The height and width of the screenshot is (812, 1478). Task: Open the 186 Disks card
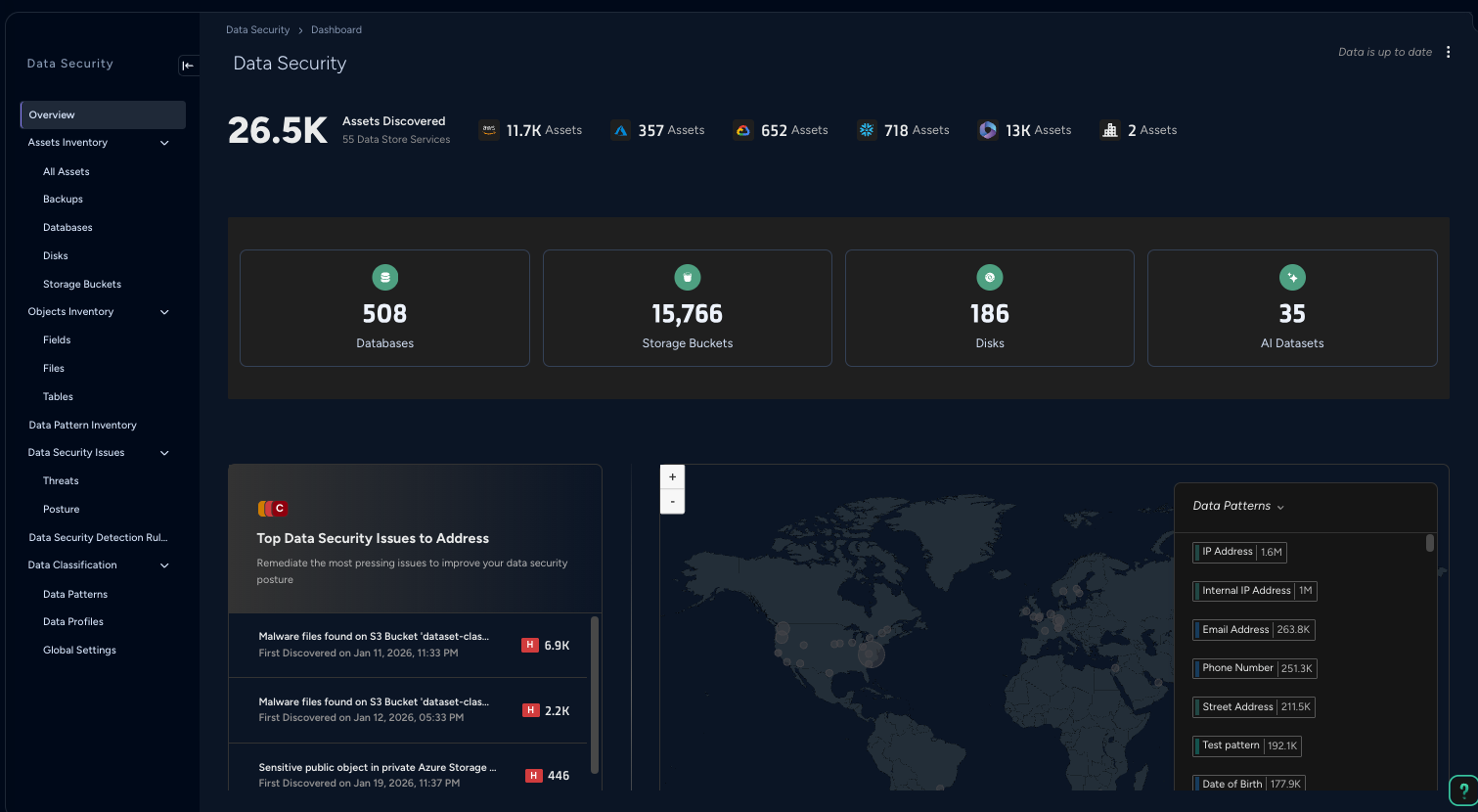[x=990, y=308]
